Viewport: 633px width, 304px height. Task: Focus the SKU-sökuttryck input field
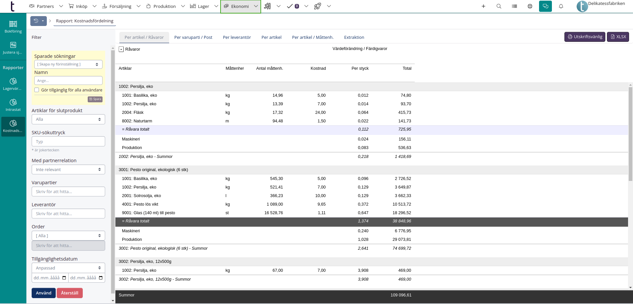coord(68,141)
